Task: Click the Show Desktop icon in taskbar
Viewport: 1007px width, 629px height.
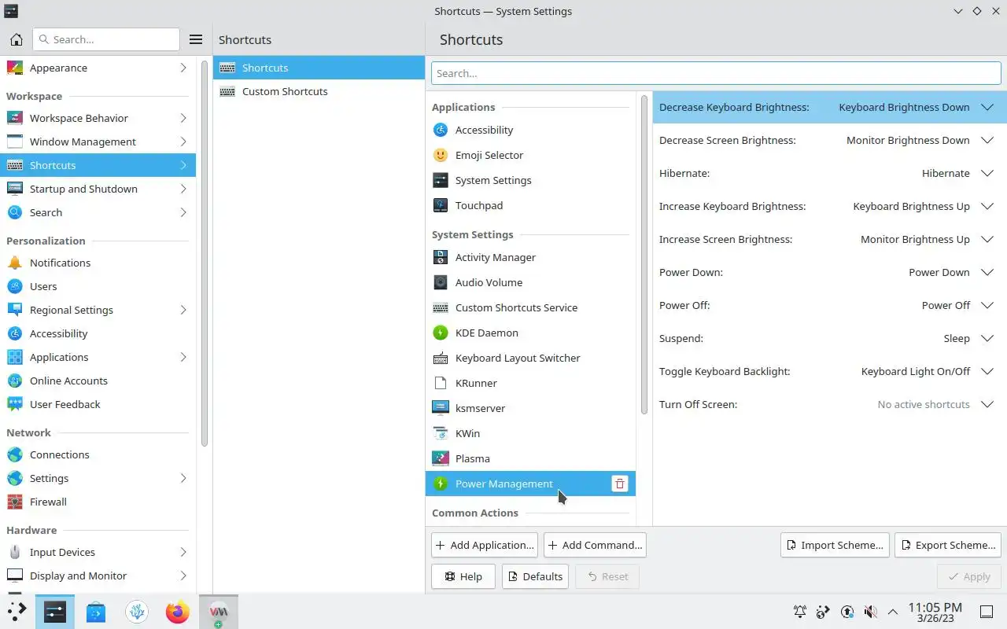Action: tap(987, 612)
